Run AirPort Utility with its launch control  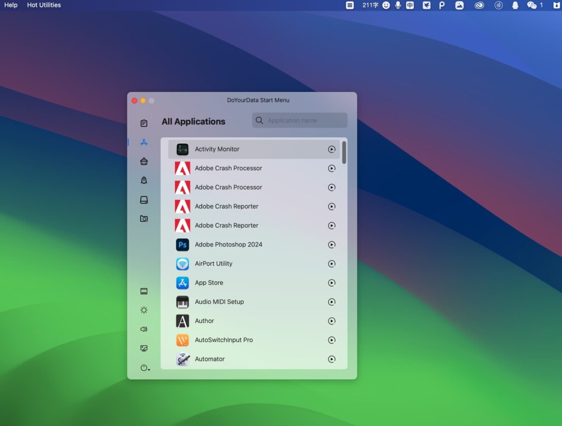(331, 264)
